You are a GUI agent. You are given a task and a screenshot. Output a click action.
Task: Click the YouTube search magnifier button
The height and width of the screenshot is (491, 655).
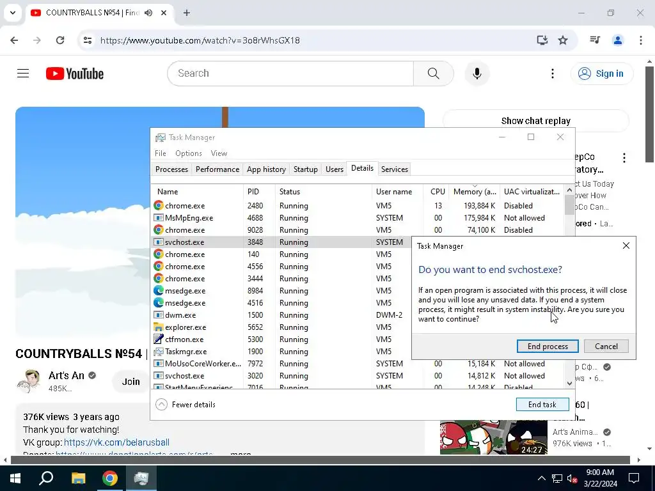click(433, 74)
